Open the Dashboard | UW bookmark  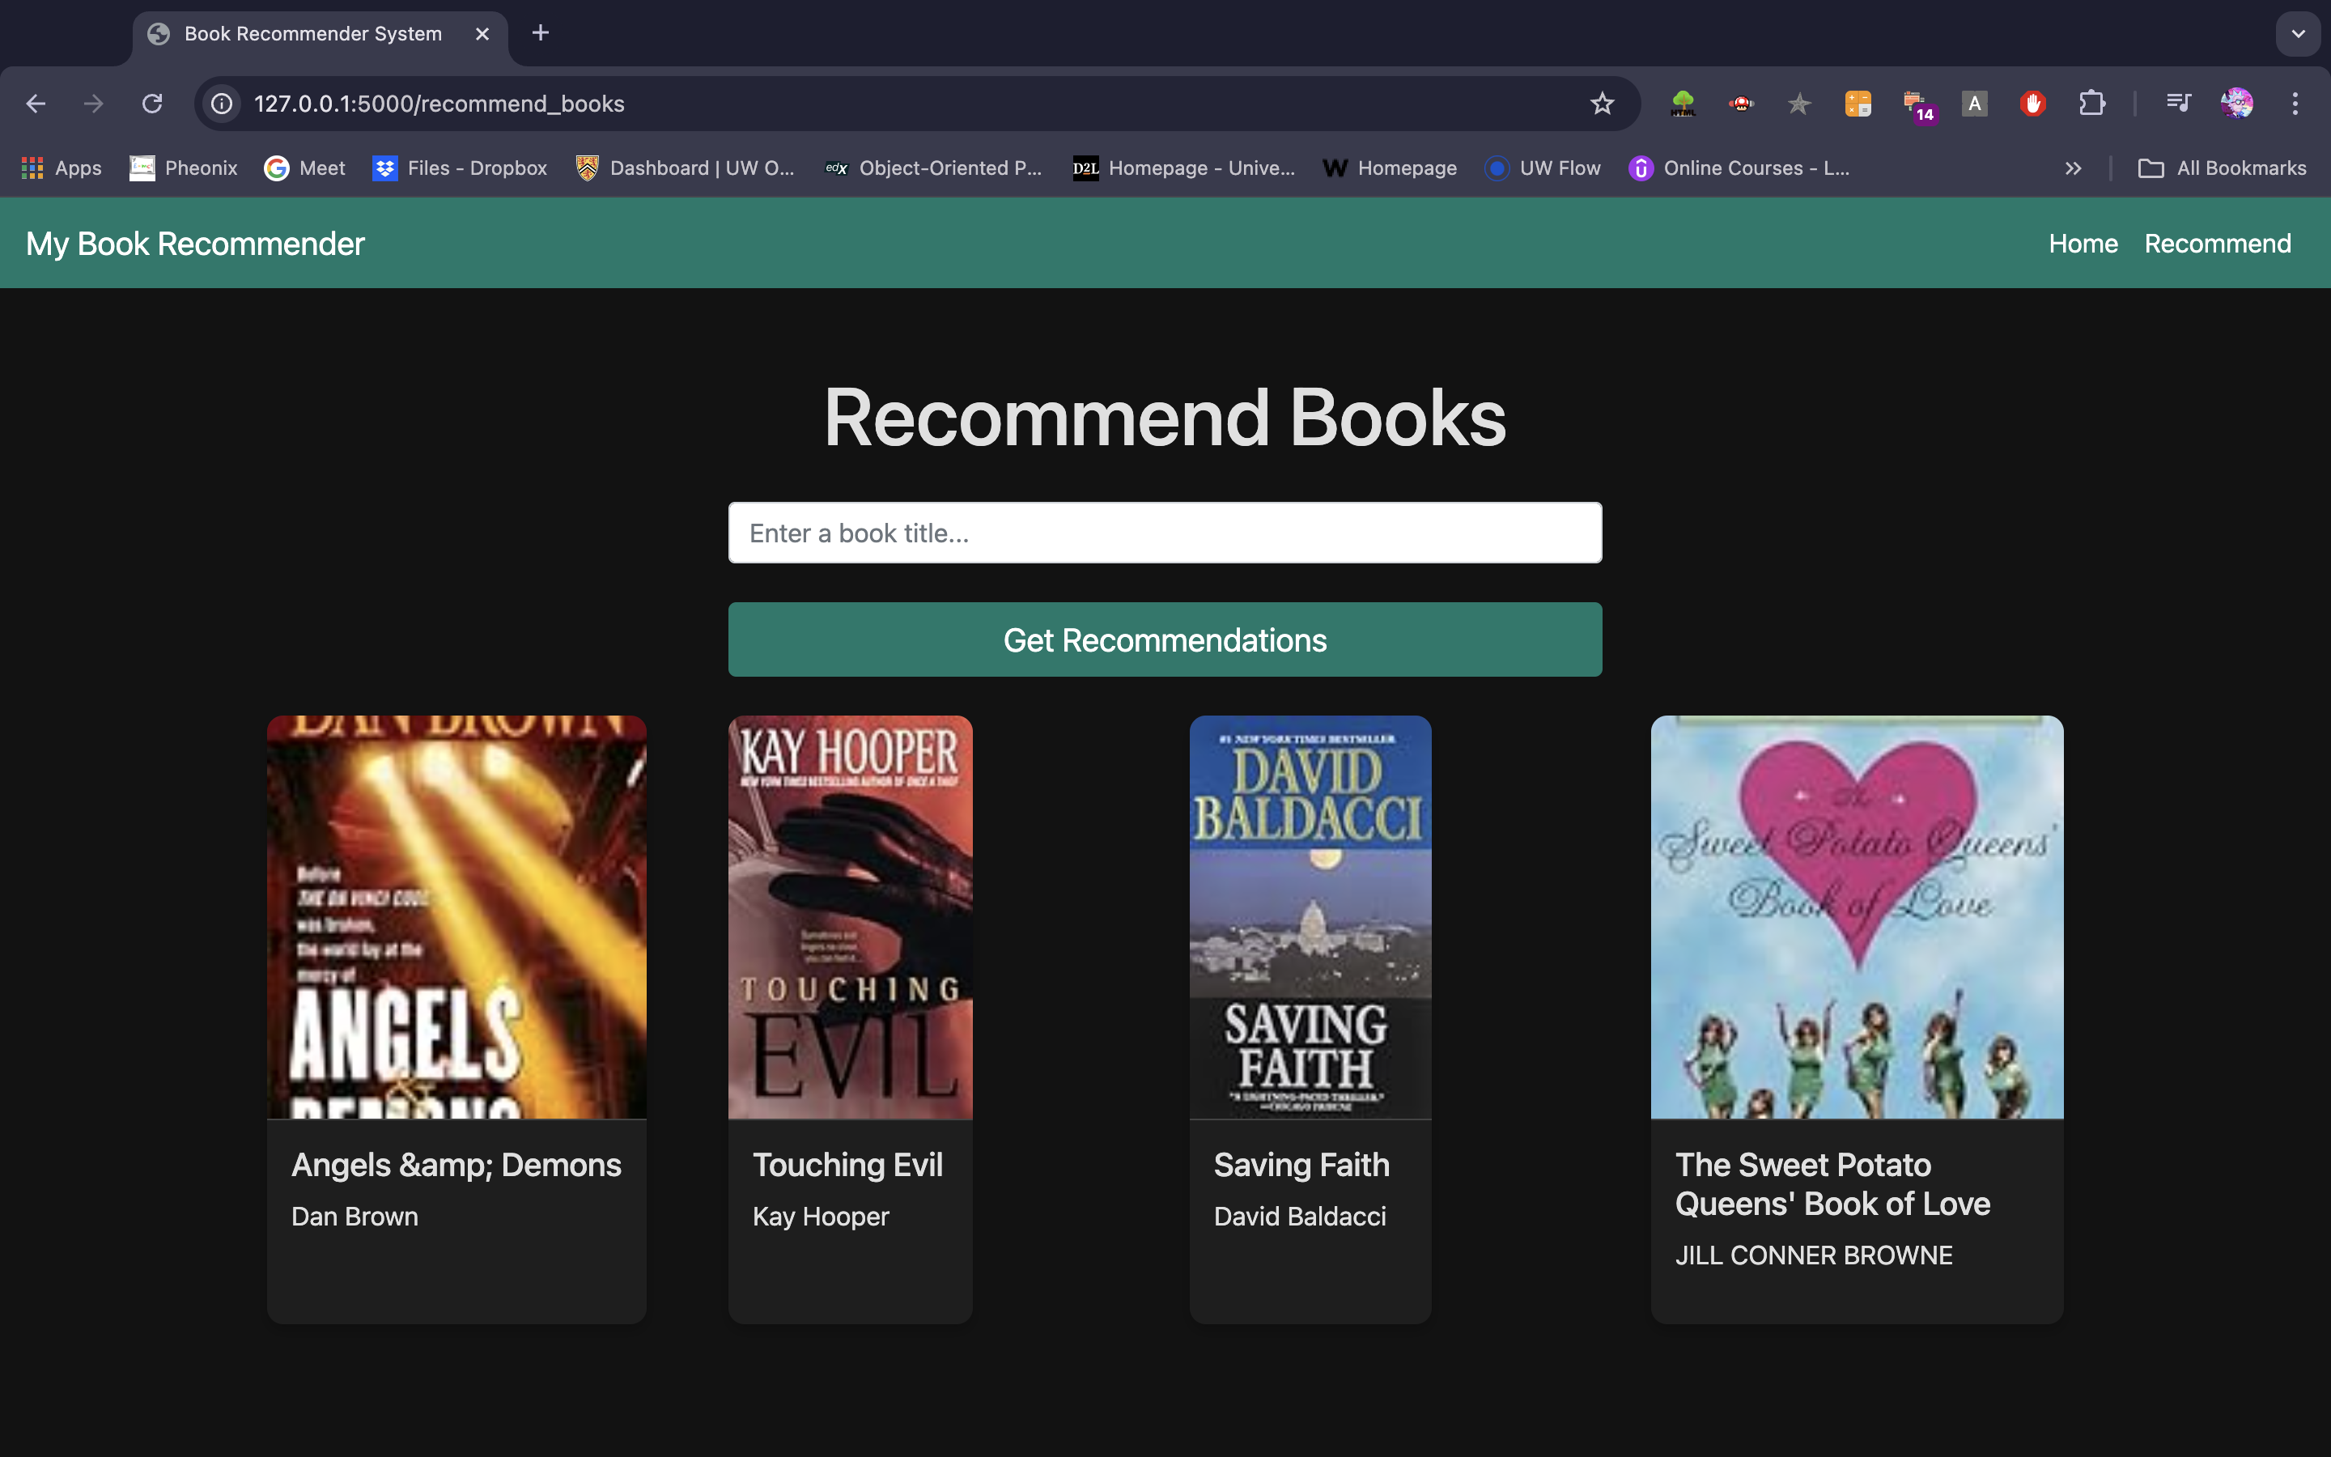pos(685,168)
